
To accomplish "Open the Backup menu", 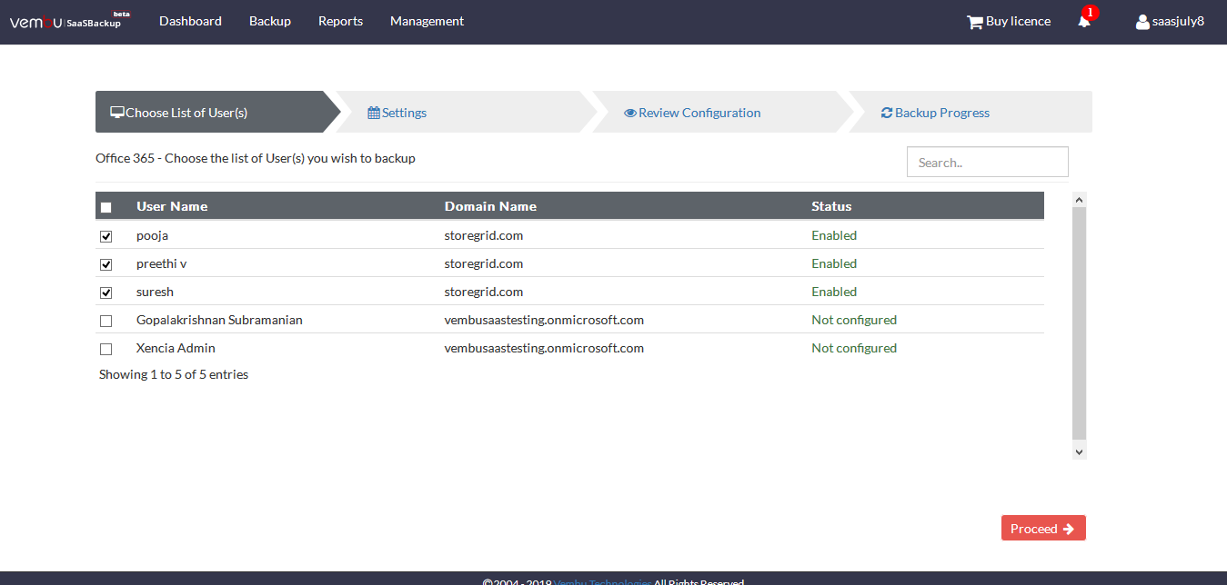I will [x=270, y=21].
